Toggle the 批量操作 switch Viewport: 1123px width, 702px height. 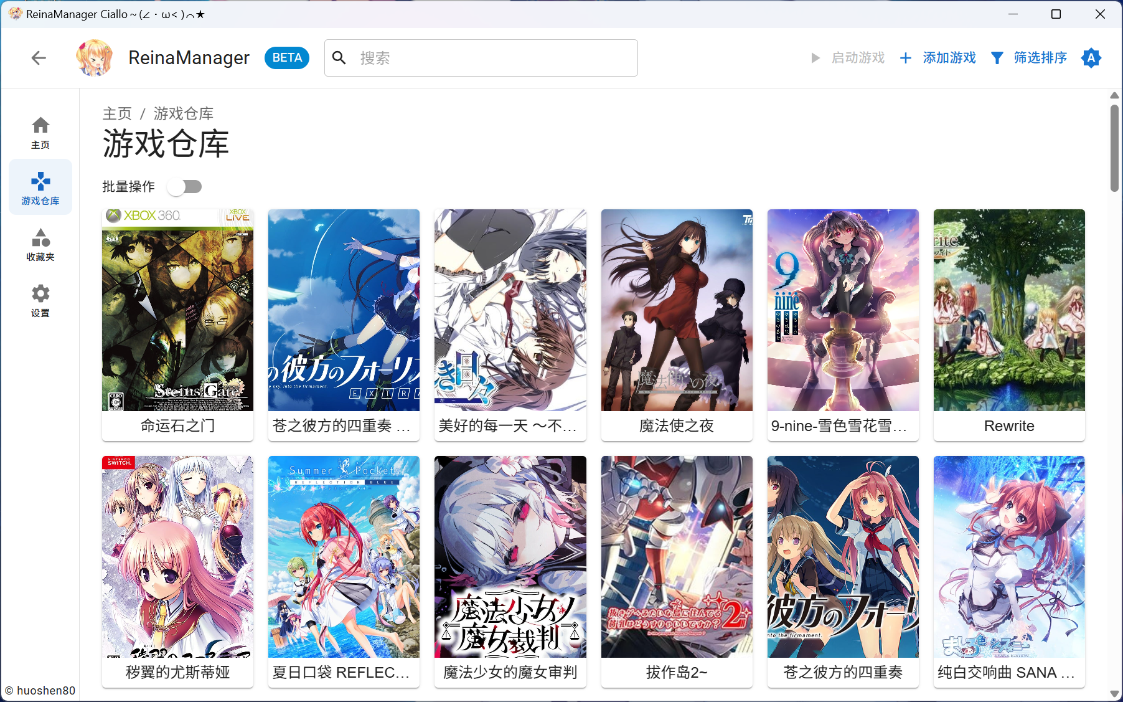pos(185,187)
